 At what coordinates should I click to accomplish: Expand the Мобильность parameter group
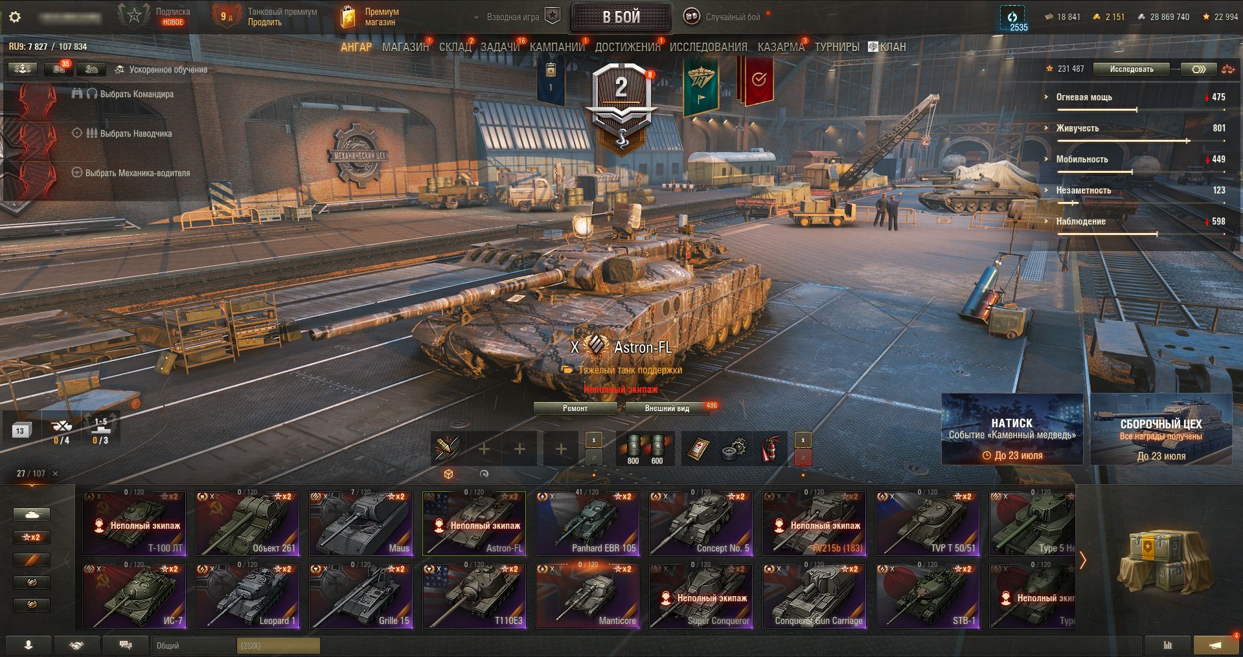tap(1082, 159)
